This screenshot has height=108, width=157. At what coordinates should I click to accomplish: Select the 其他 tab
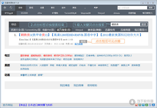[x=74, y=8]
